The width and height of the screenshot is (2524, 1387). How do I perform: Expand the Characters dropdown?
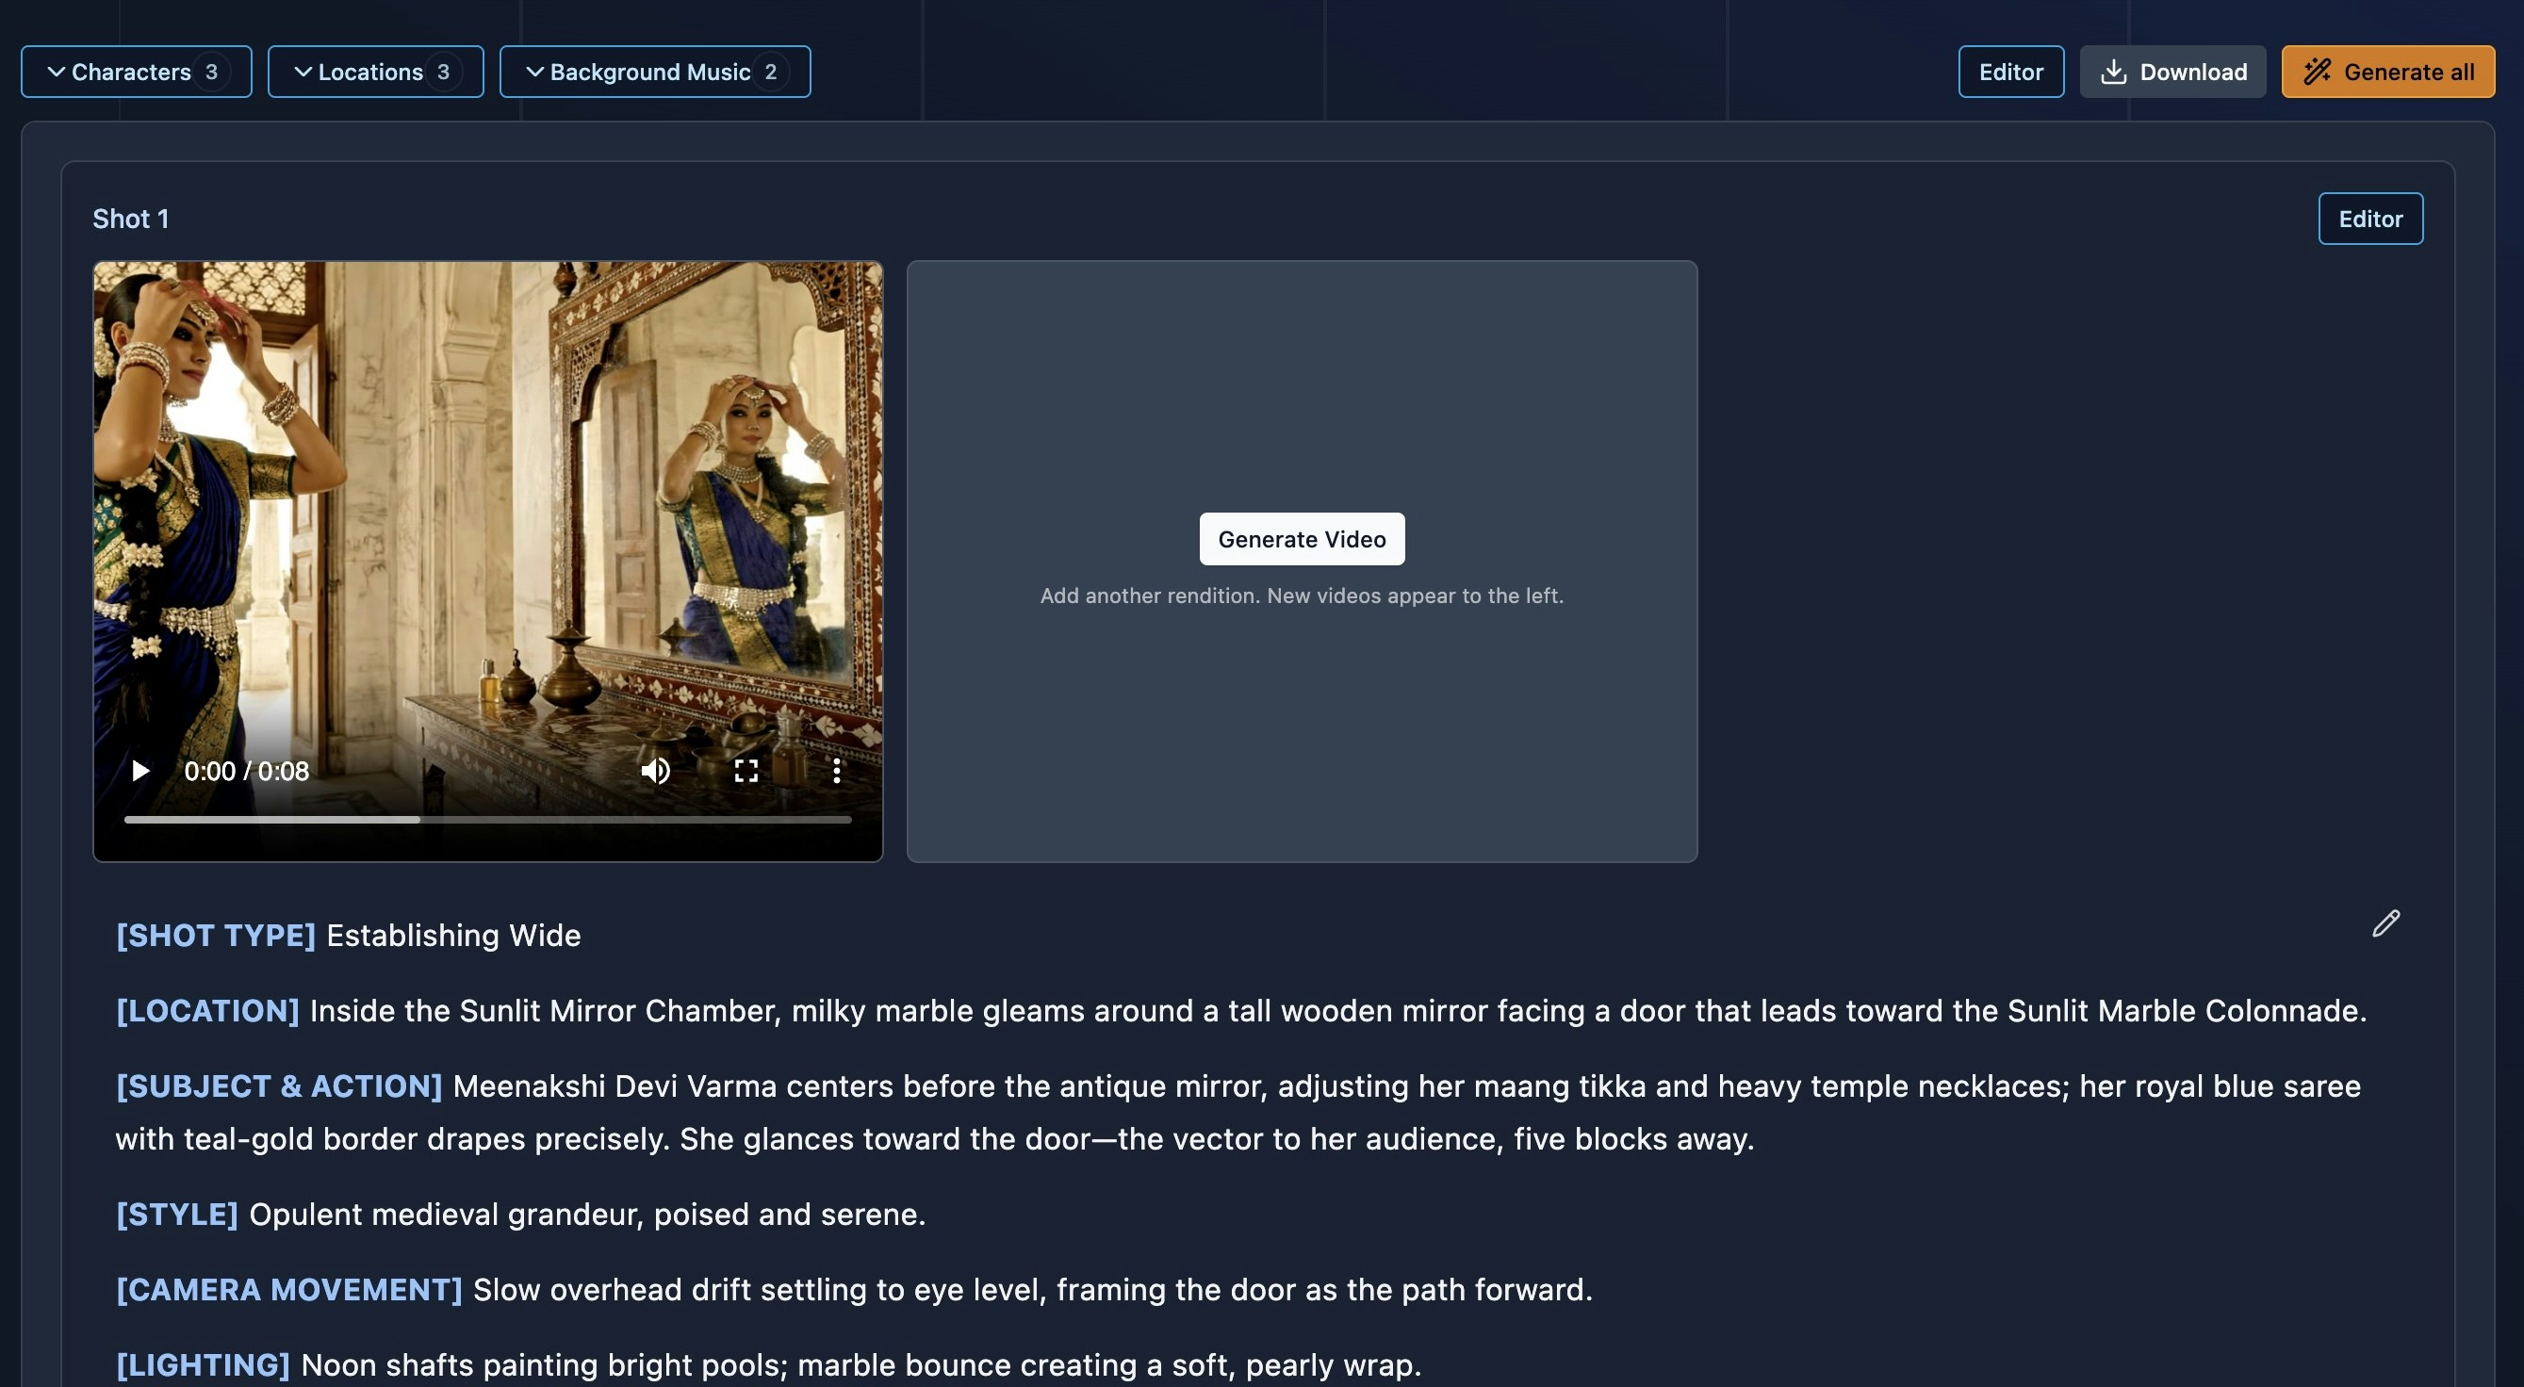pos(135,71)
